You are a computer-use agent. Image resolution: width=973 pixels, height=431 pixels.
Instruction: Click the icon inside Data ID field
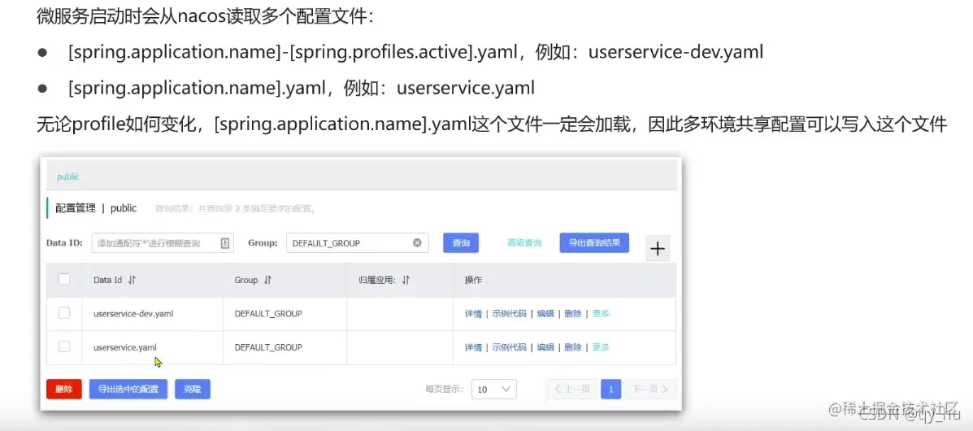pyautogui.click(x=224, y=243)
